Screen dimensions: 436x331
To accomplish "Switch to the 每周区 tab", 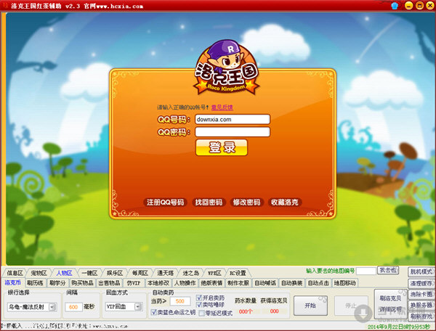I will [x=140, y=273].
